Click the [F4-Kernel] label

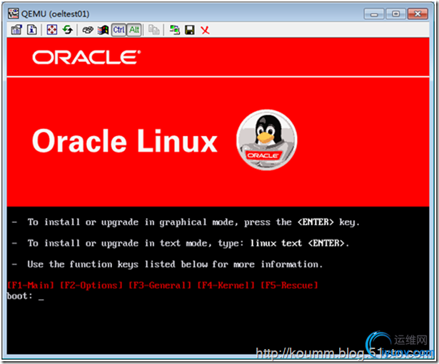(226, 285)
